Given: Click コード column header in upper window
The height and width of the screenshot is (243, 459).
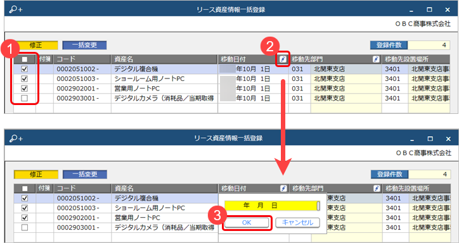Looking at the screenshot, I should (x=82, y=59).
